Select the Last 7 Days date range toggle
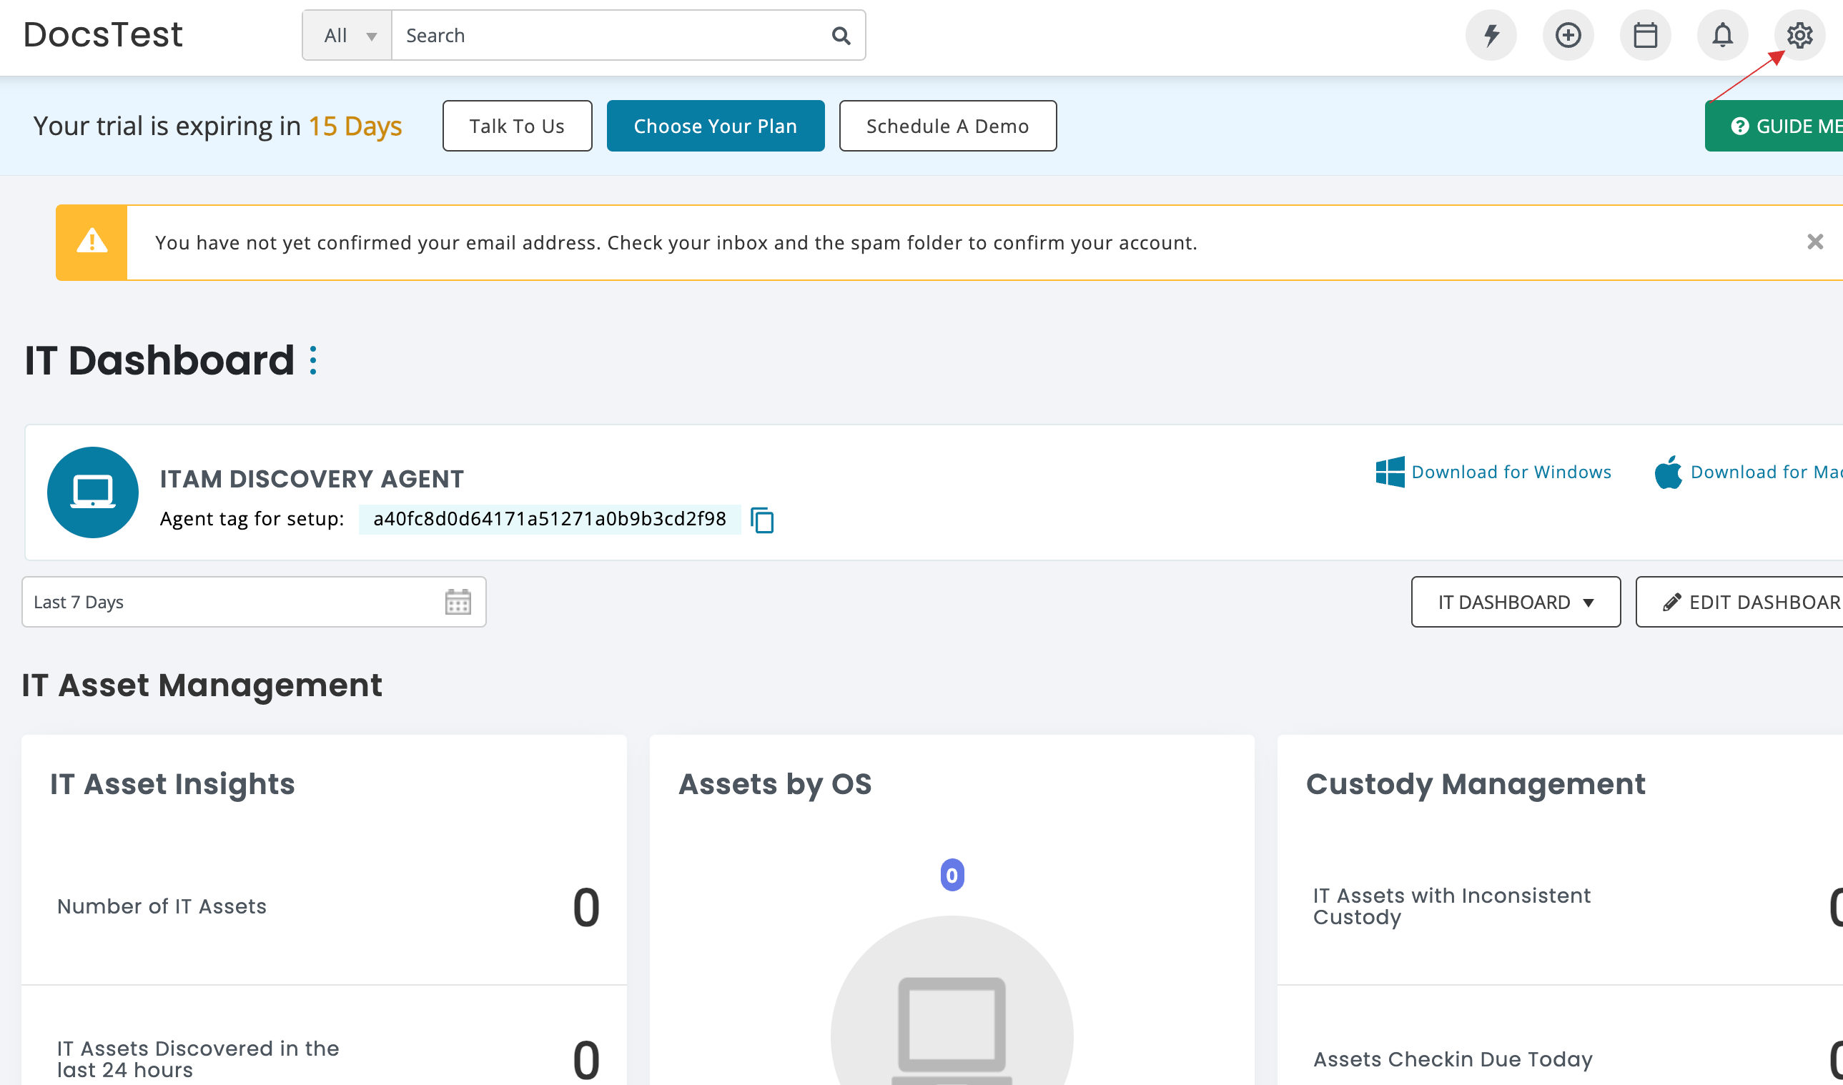Image resolution: width=1843 pixels, height=1085 pixels. point(253,602)
